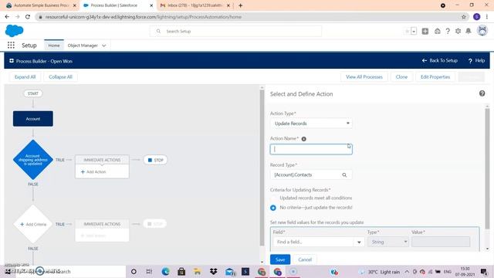Screen dimensions: 494x278
Task: Click the action panel vertical scrollbar
Action: (487, 168)
